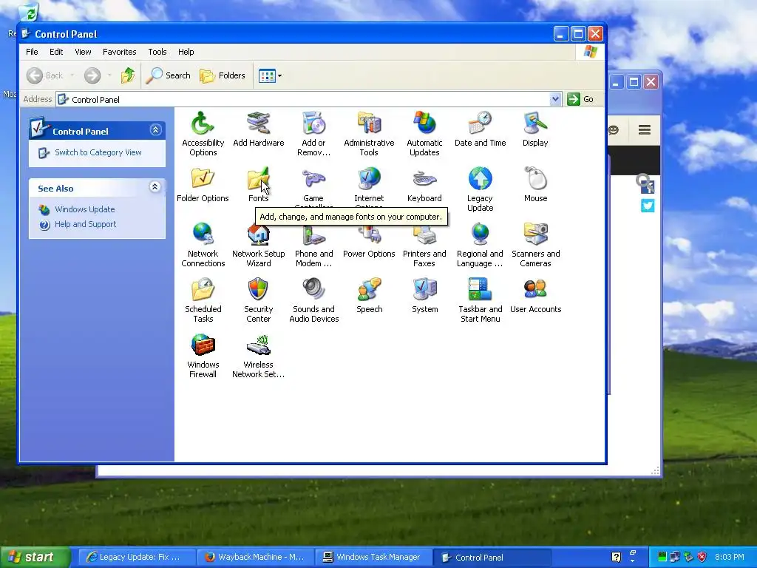Click the Go button

[580, 99]
